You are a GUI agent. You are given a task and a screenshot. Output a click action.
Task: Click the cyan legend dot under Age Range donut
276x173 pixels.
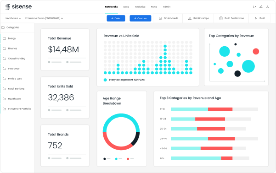[x=116, y=159]
